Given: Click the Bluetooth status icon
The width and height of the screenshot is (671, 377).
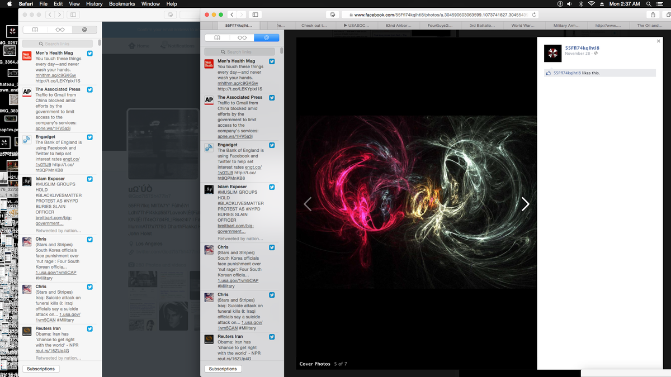Looking at the screenshot, I should click(x=581, y=4).
